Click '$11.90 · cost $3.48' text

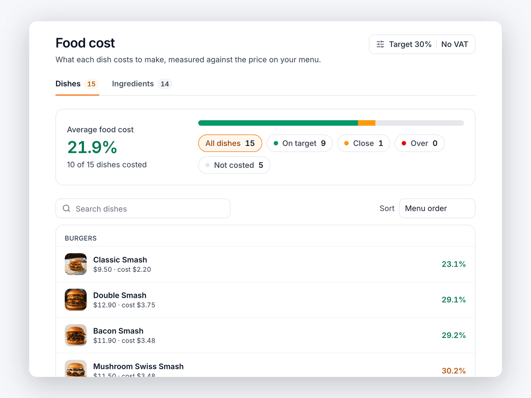tap(124, 340)
